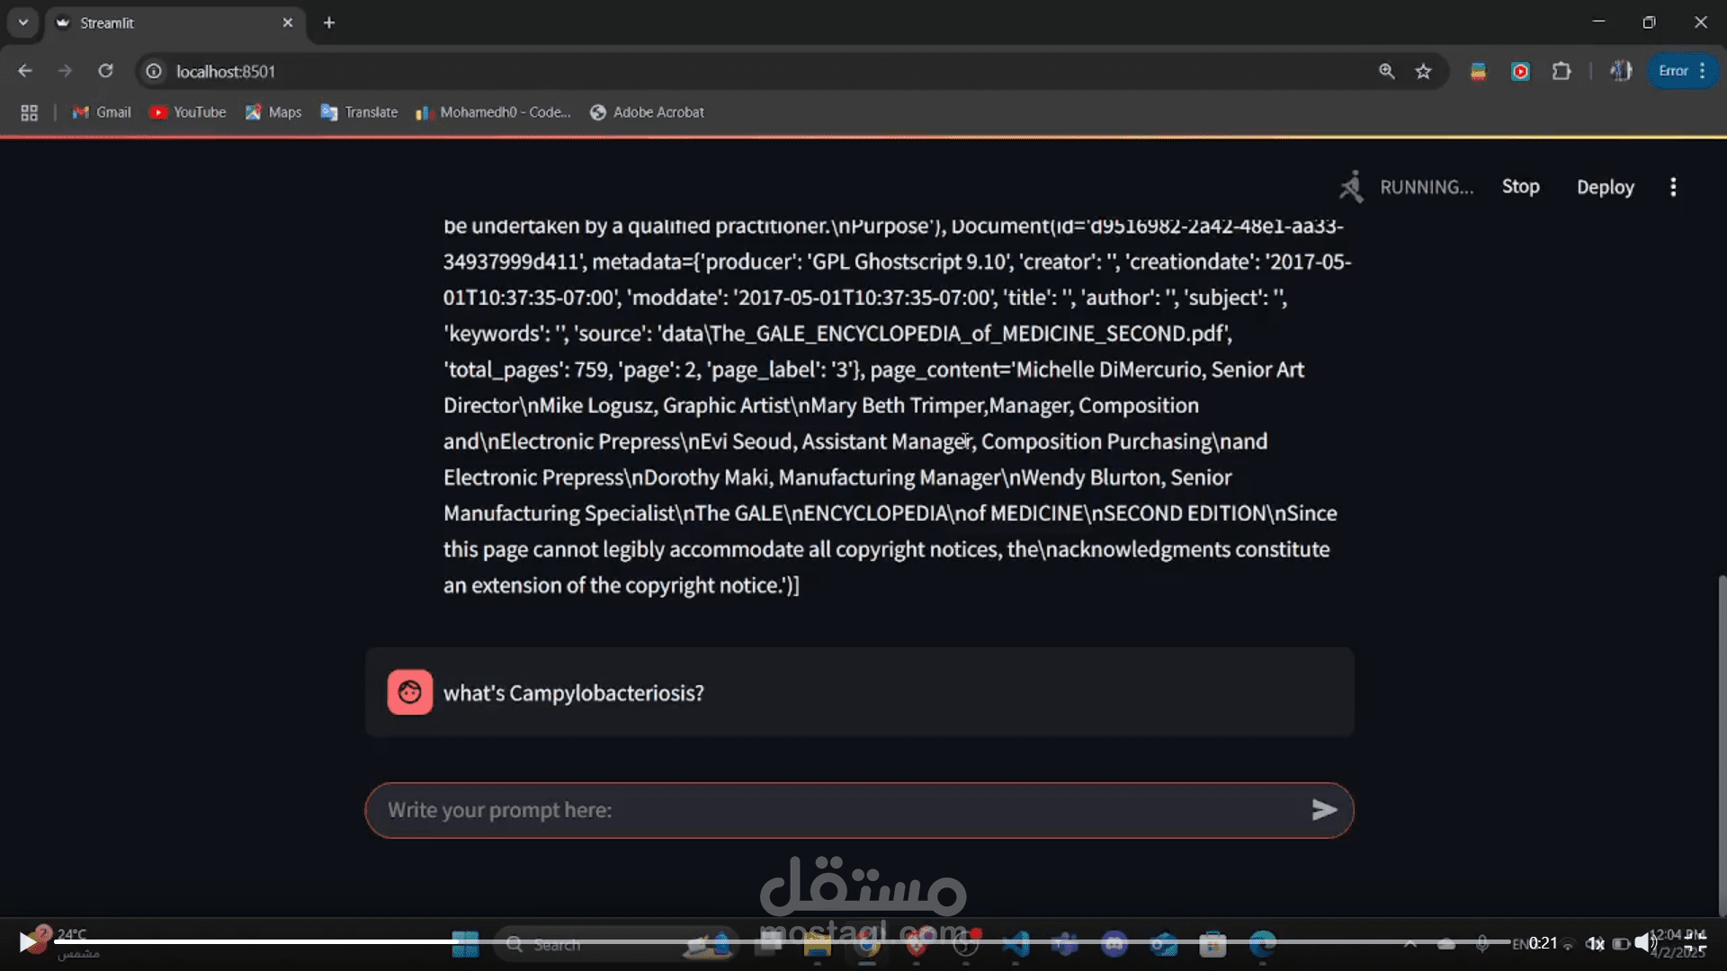Click the text 'Michelle DiMercurio, Senior Art'
1727x971 pixels.
pos(1160,370)
